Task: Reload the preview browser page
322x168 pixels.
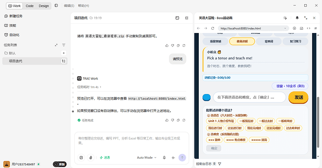Action: [212, 28]
